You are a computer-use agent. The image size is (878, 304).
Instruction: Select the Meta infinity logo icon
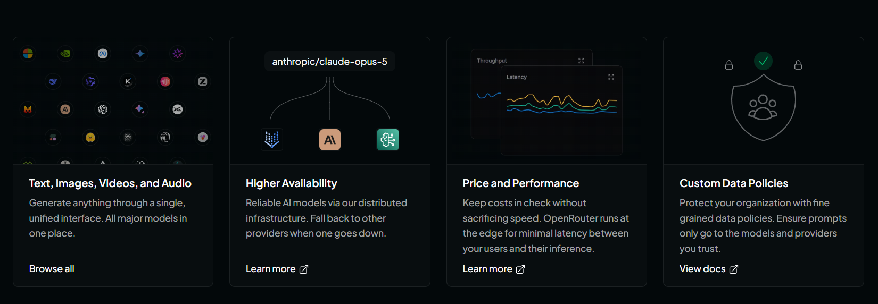click(103, 54)
